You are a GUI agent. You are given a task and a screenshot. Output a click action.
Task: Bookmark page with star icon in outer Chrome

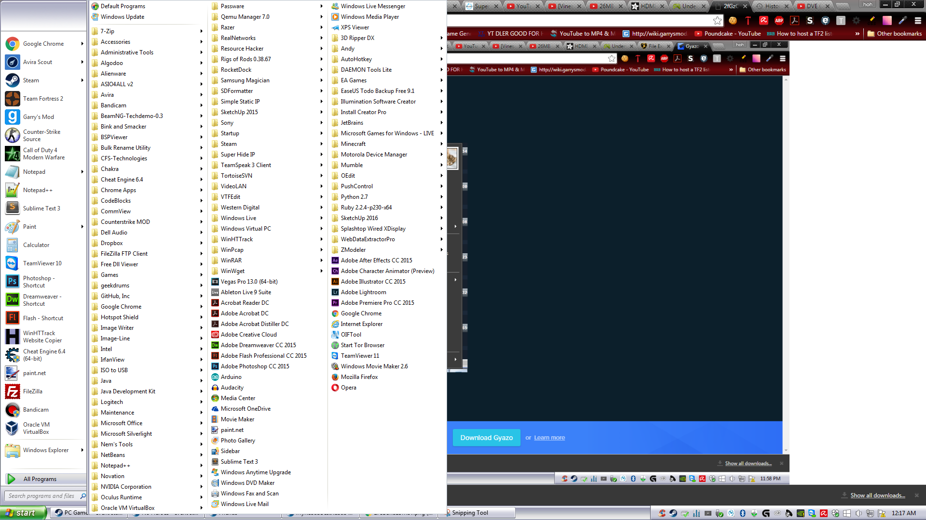click(x=718, y=20)
